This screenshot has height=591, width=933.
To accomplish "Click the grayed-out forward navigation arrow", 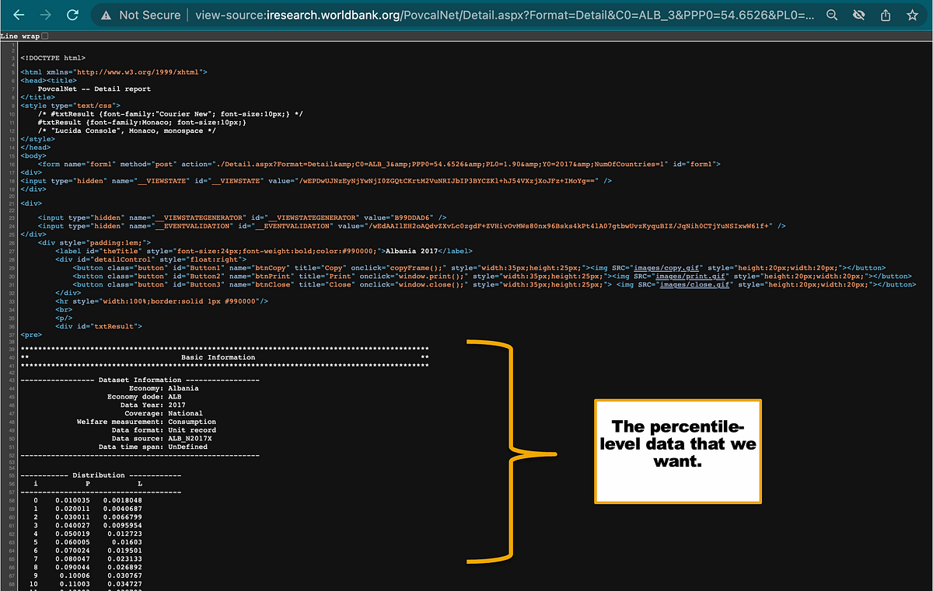I will 47,14.
